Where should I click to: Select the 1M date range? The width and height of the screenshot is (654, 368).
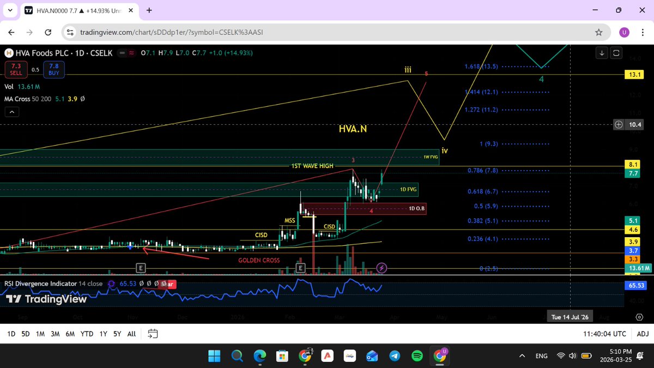tap(40, 334)
